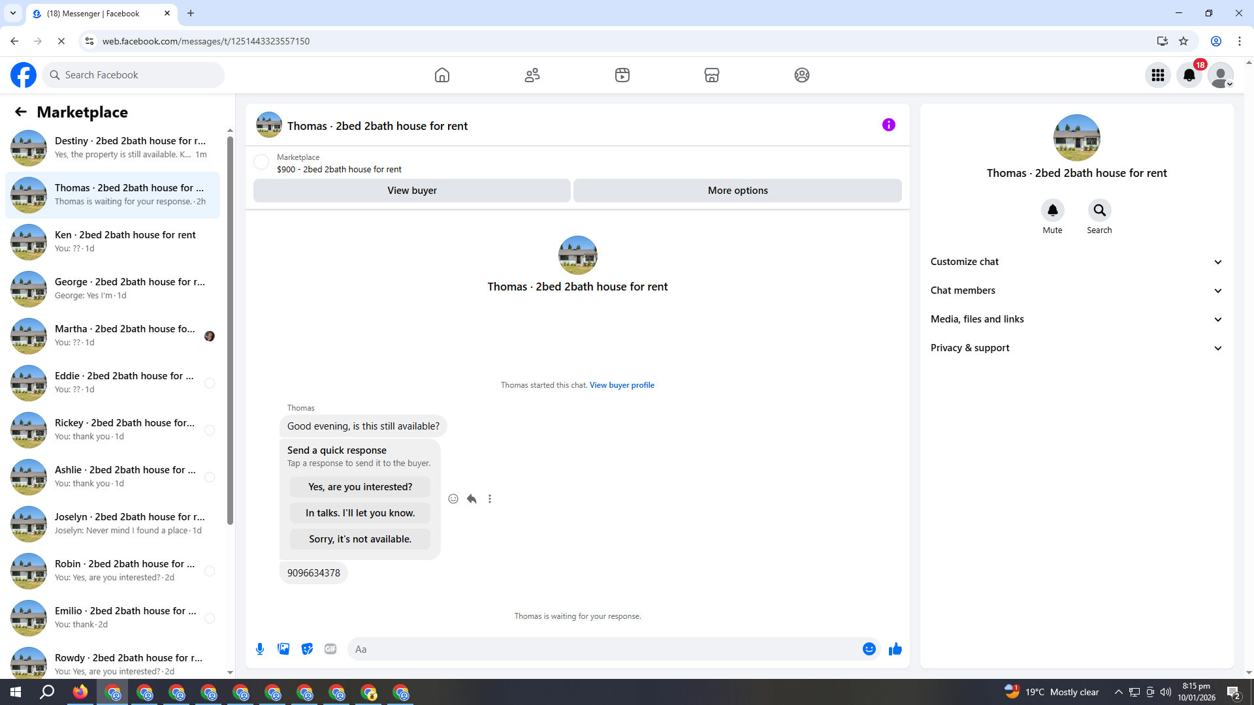The height and width of the screenshot is (705, 1254).
Task: Open the sticker picker icon
Action: 307,649
